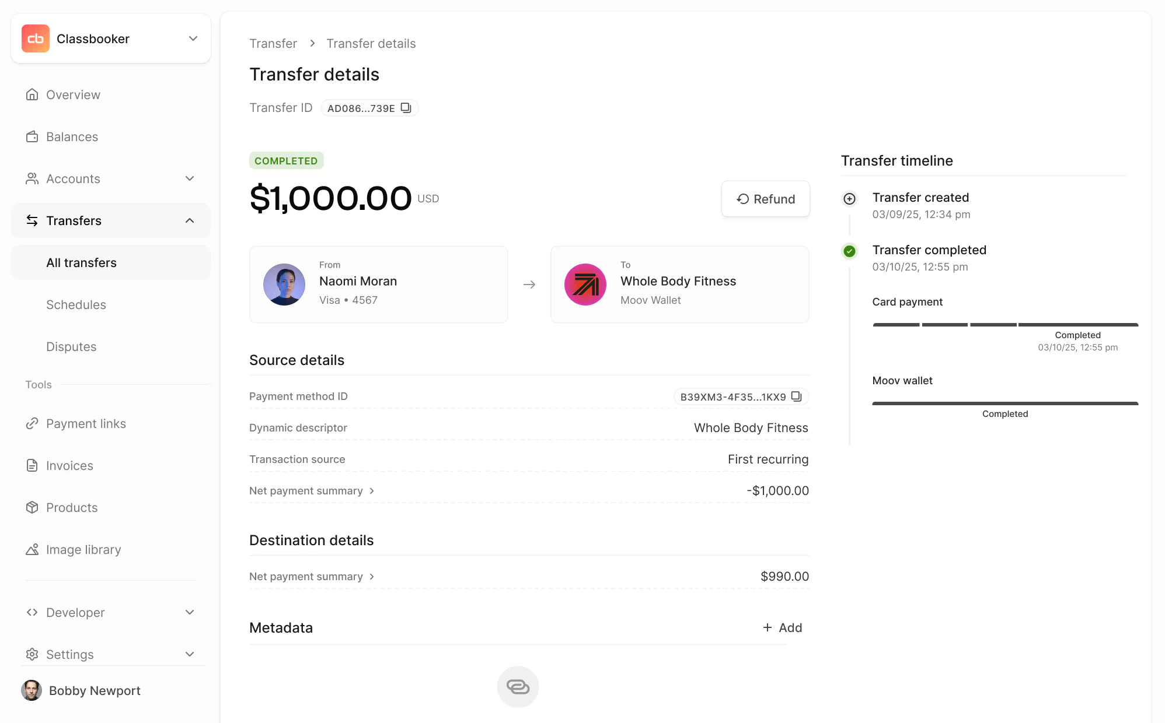The height and width of the screenshot is (723, 1165).
Task: Click the Balances wallet icon
Action: 32,136
